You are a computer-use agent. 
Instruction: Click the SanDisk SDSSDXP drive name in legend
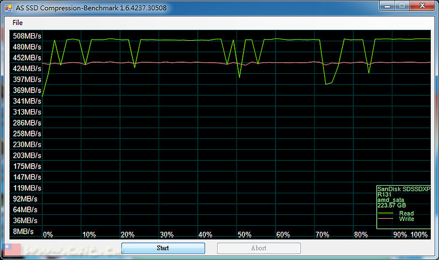pyautogui.click(x=404, y=189)
